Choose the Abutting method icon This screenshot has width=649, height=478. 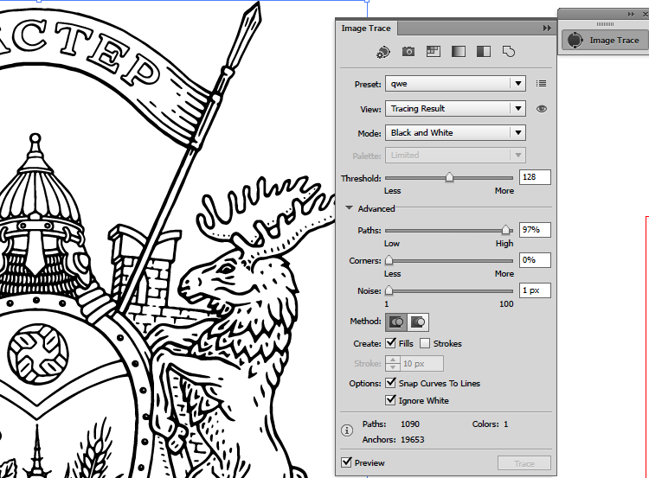coord(397,322)
